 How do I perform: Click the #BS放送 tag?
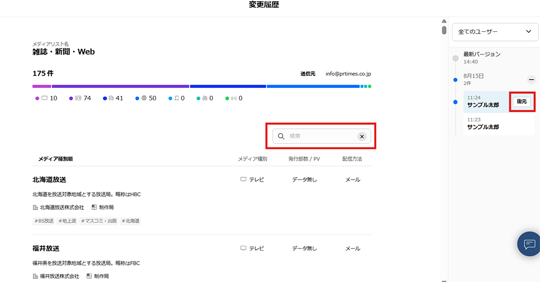(44, 221)
